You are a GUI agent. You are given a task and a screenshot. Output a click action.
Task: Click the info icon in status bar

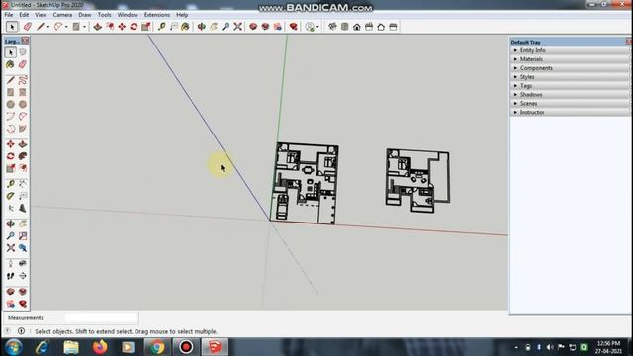tap(21, 331)
